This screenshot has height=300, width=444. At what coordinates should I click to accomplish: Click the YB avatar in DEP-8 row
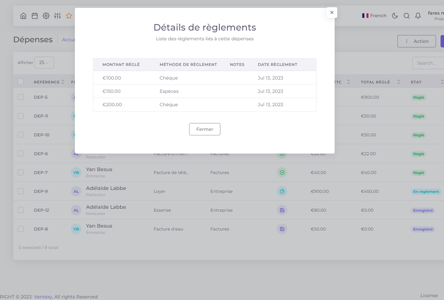point(76,229)
